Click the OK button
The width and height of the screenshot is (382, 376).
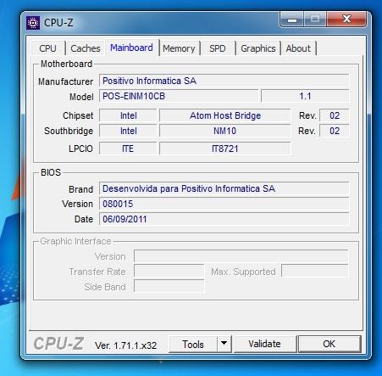click(x=329, y=344)
